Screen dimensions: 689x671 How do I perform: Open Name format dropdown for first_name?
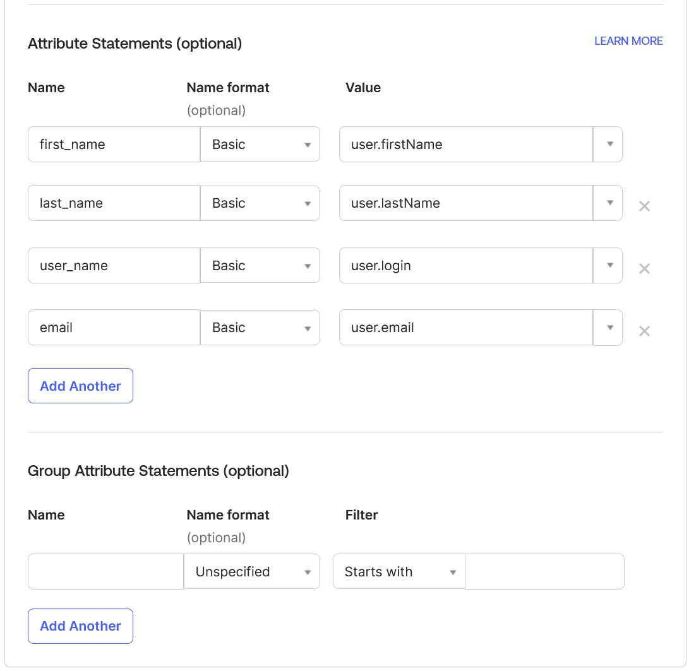point(260,145)
